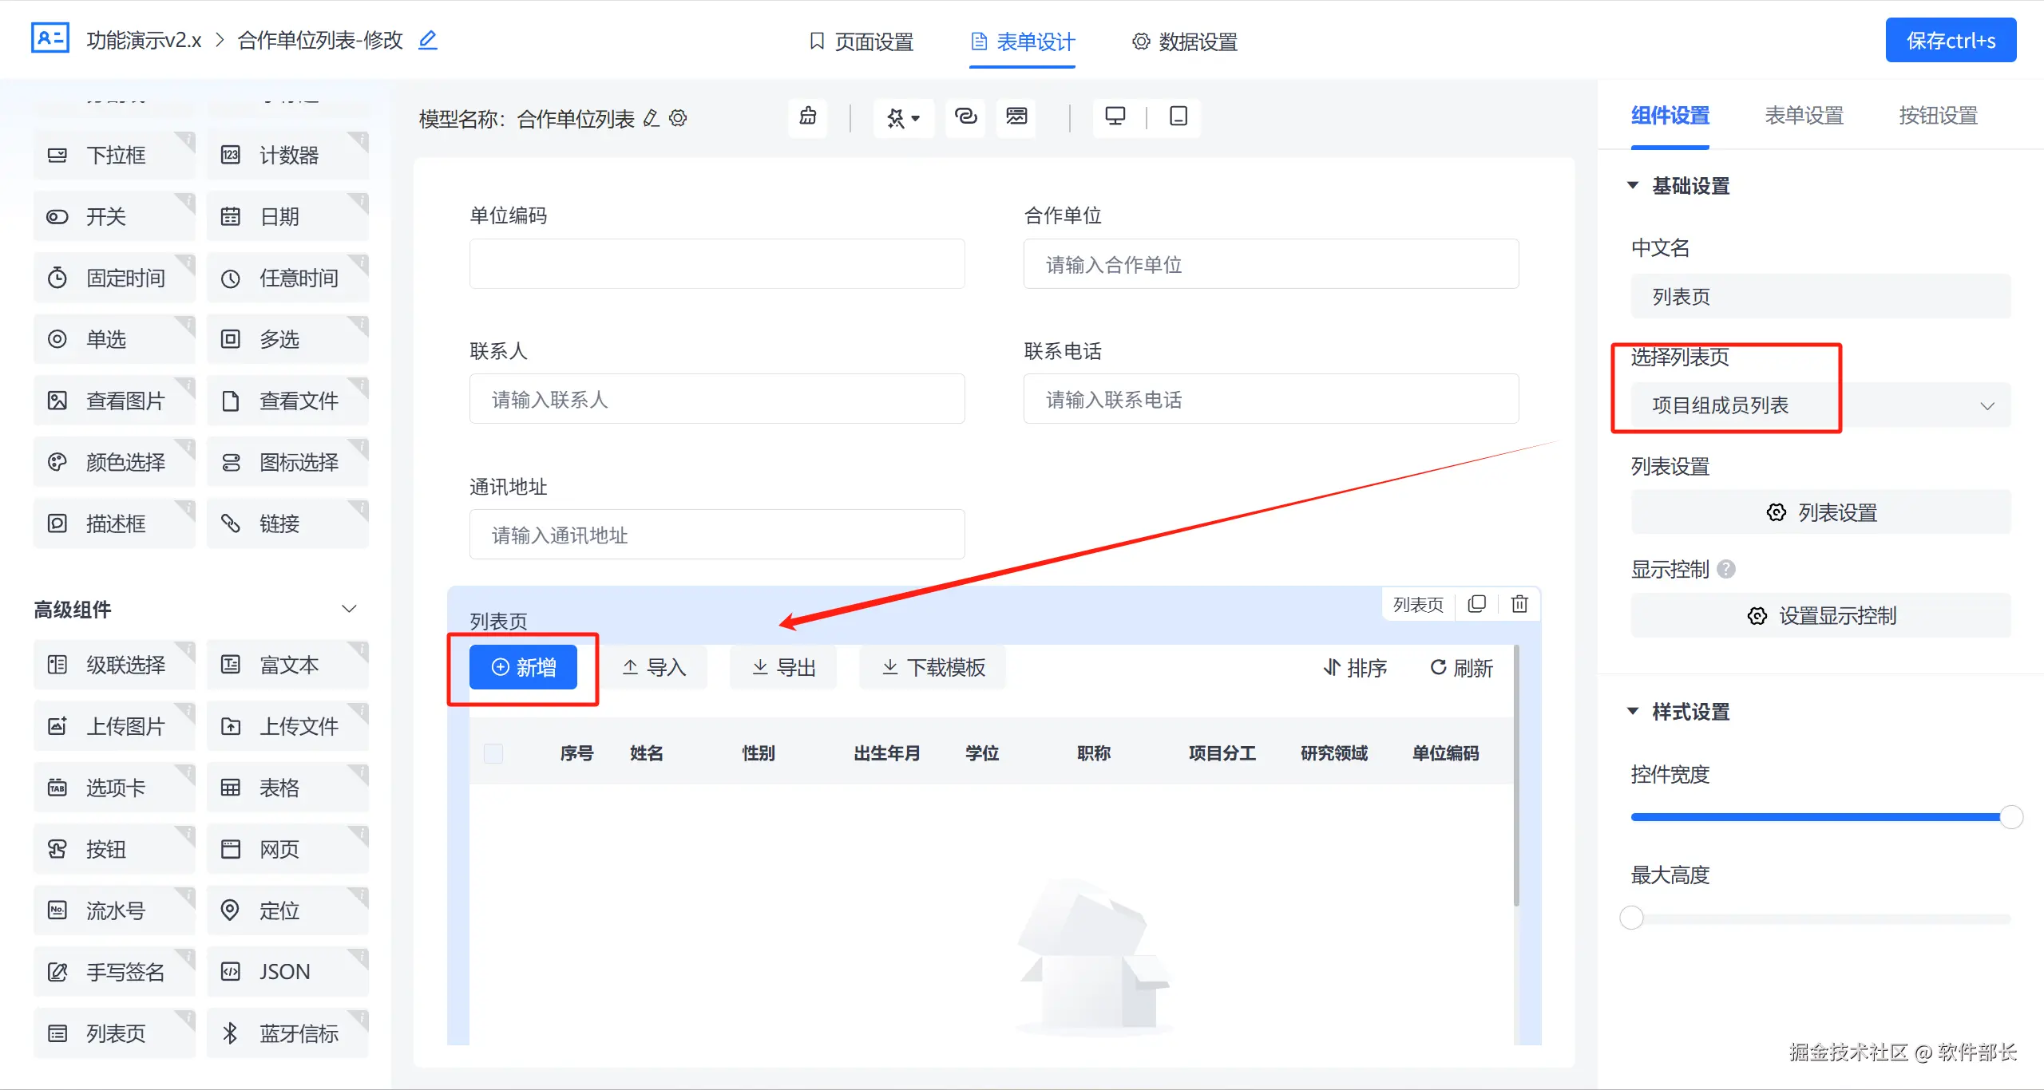Screen dimensions: 2044x1090
Task: Click the clear form broom icon in toolbar
Action: 808,117
